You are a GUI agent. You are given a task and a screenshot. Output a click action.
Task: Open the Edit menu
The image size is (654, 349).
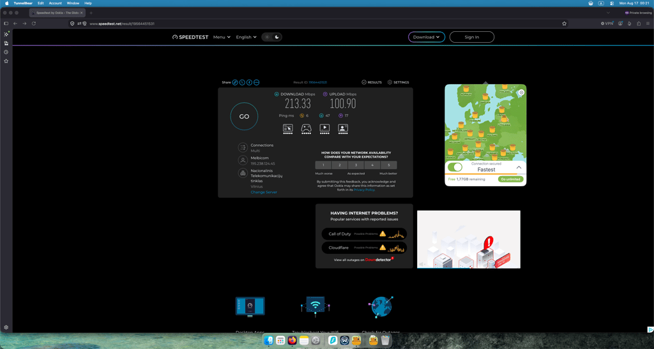pos(40,3)
